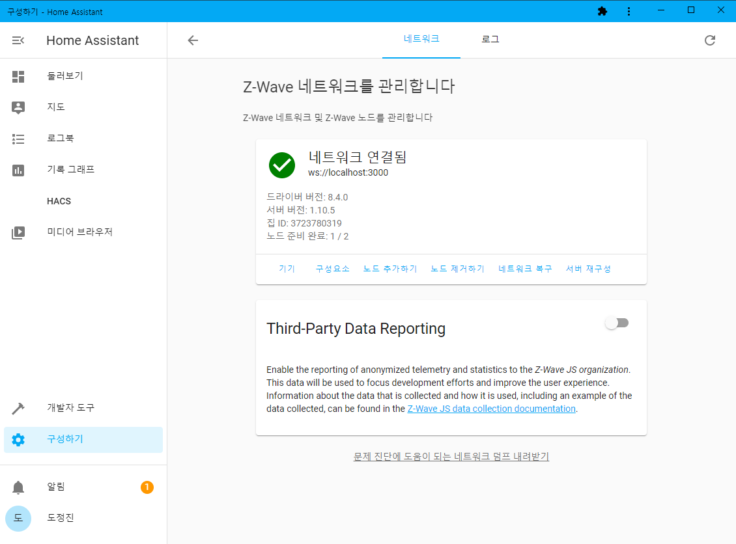This screenshot has width=736, height=544.
Task: Open the user profile avatar 도
Action: coord(18,518)
